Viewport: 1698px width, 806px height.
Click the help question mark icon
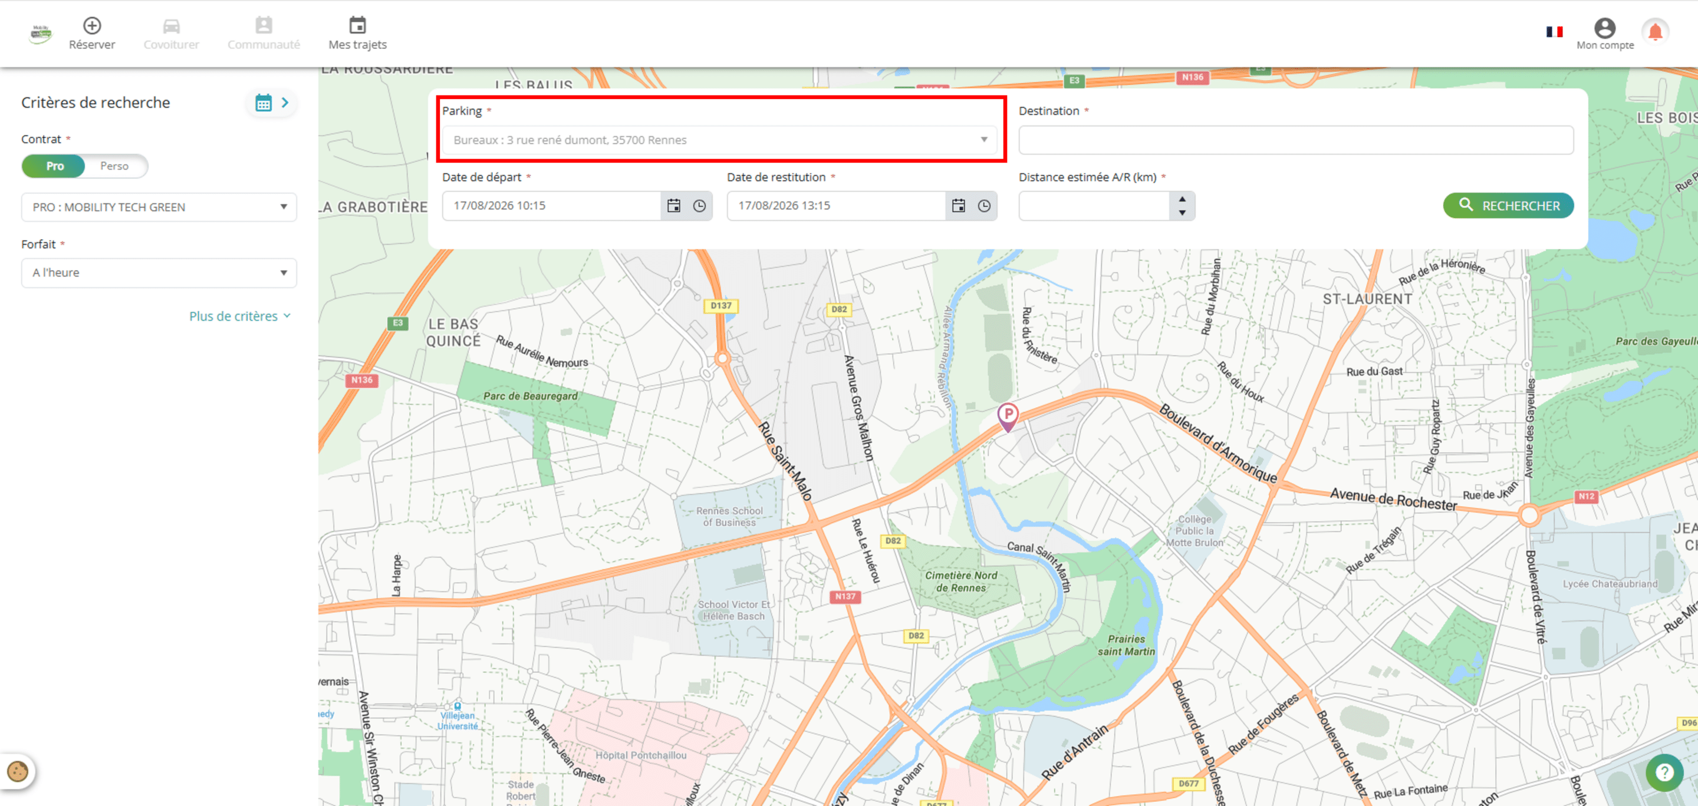pos(1664,772)
